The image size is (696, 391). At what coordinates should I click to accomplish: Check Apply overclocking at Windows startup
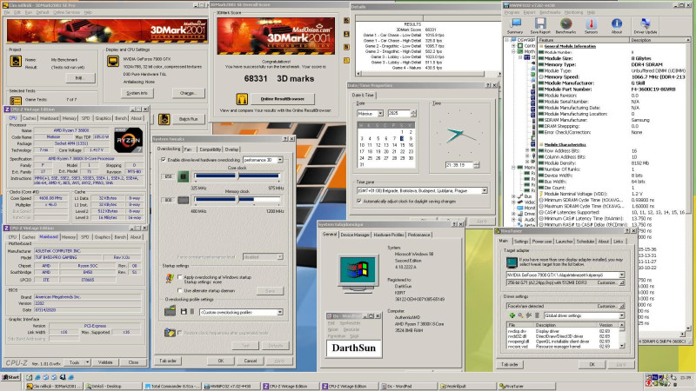[x=180, y=276]
